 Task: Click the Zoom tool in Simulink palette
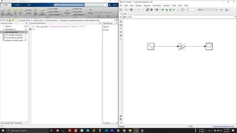[121, 21]
